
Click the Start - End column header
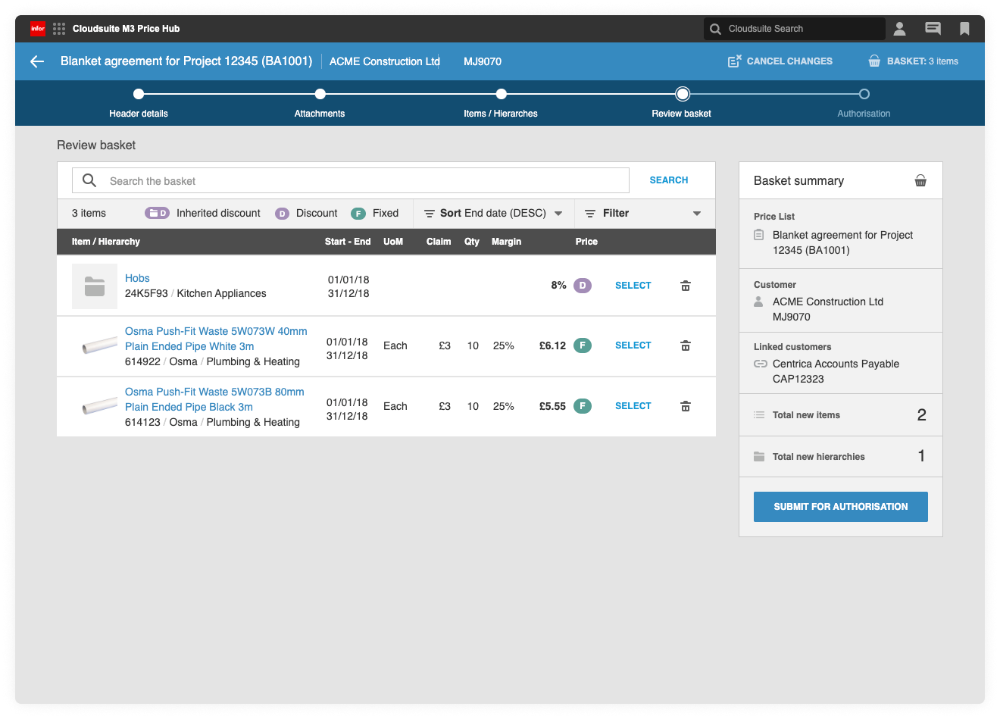pyautogui.click(x=348, y=242)
